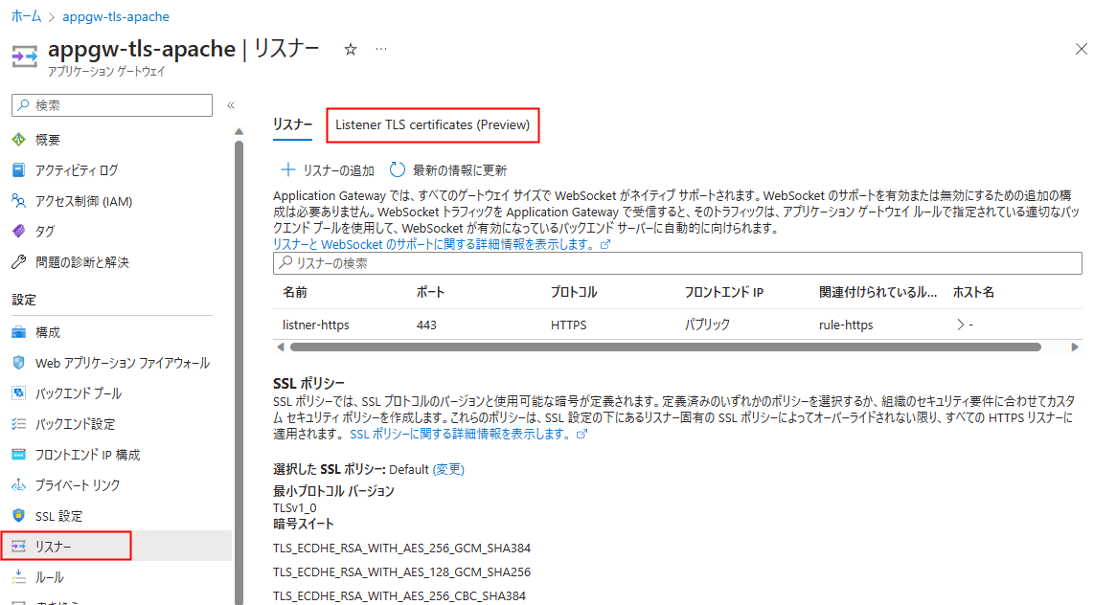
Task: Open 概要 in the sidebar
Action: (48, 140)
